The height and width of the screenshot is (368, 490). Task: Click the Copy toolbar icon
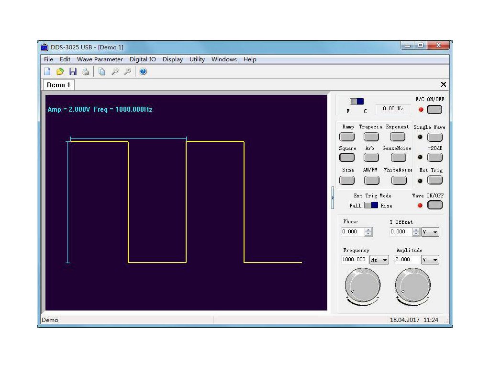101,72
